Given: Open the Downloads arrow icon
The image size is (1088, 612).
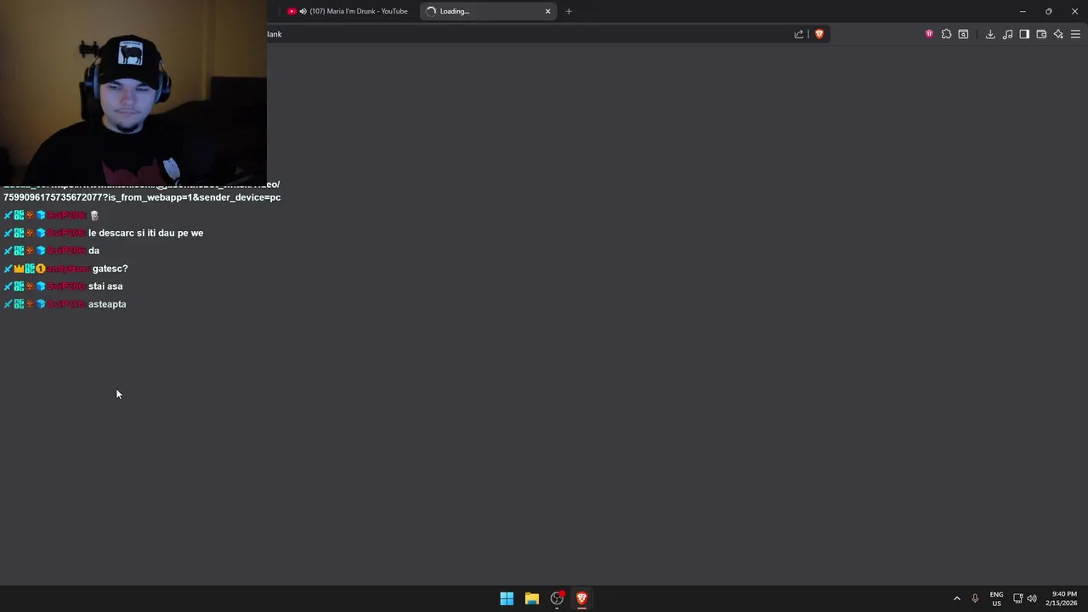Looking at the screenshot, I should coord(990,34).
